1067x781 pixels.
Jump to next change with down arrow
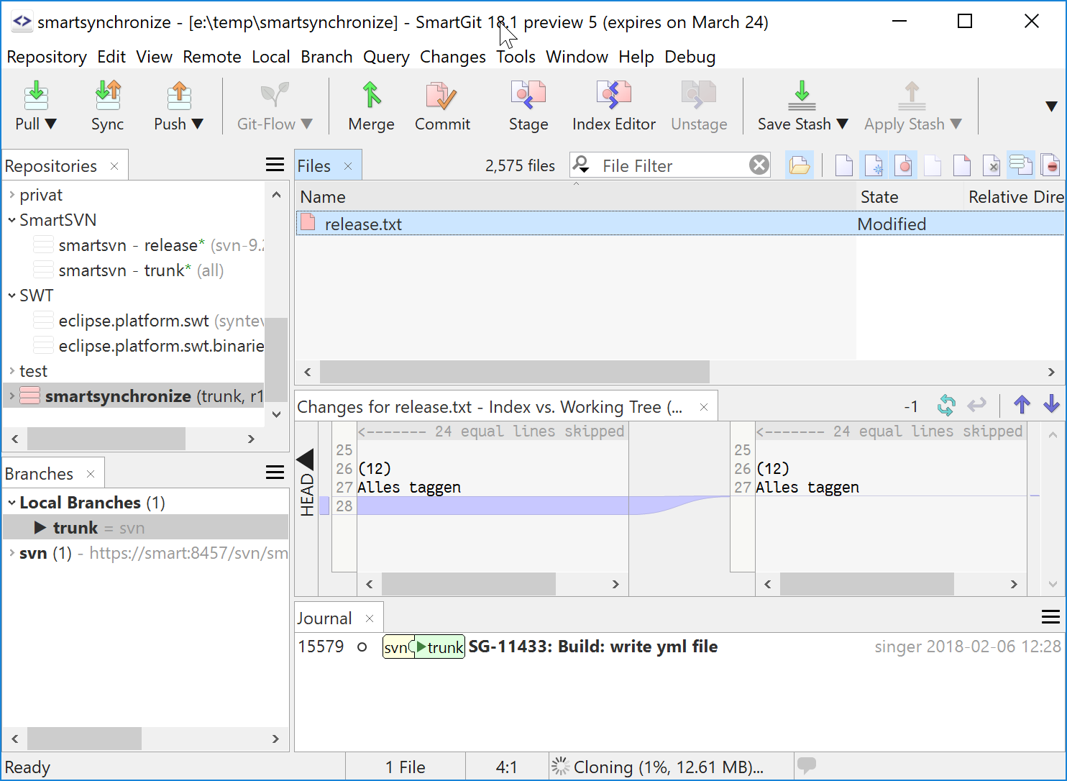click(x=1051, y=405)
